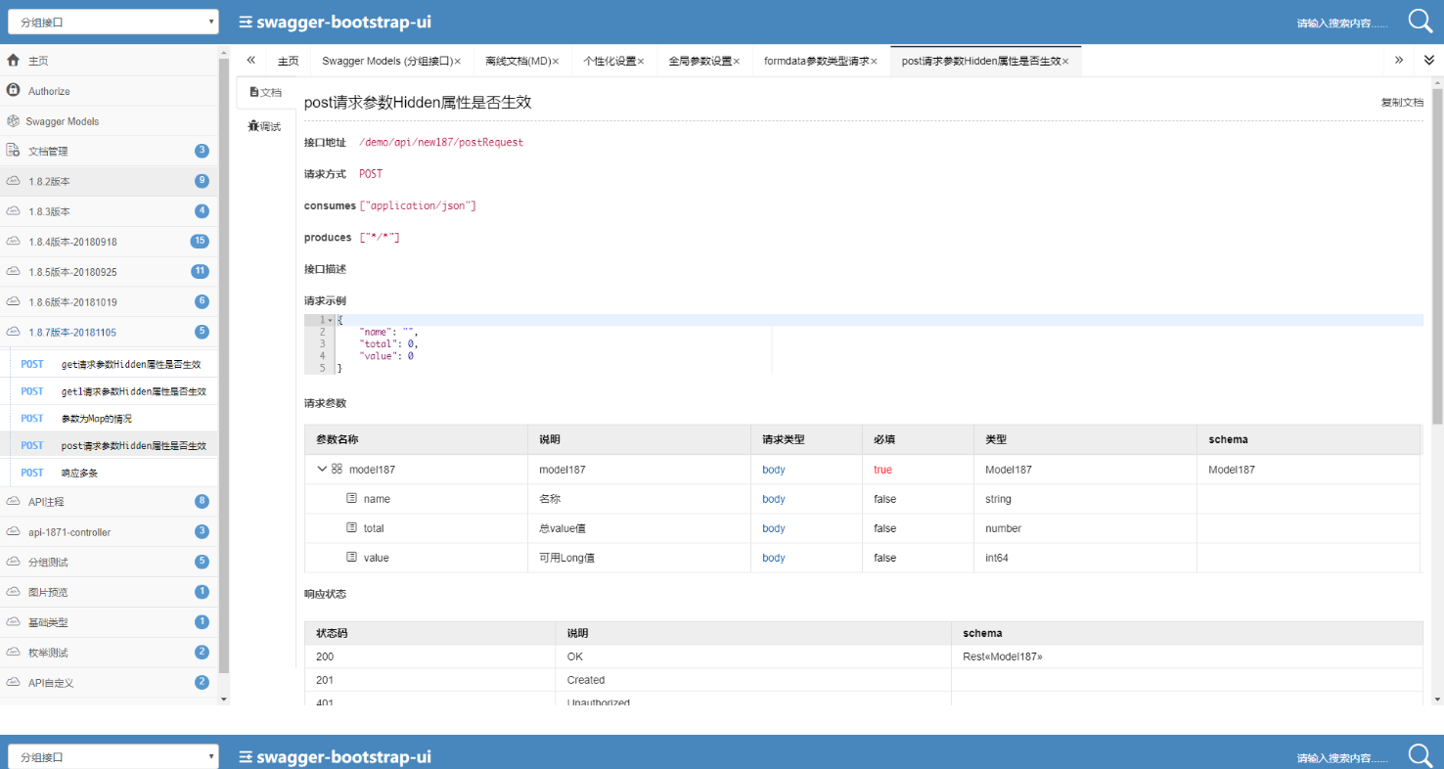
Task: Collapse the model187 parameter row
Action: tap(322, 469)
